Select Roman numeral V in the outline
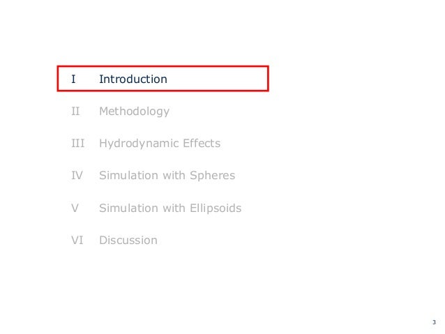Screen dimensions: 445x334 [x=75, y=208]
